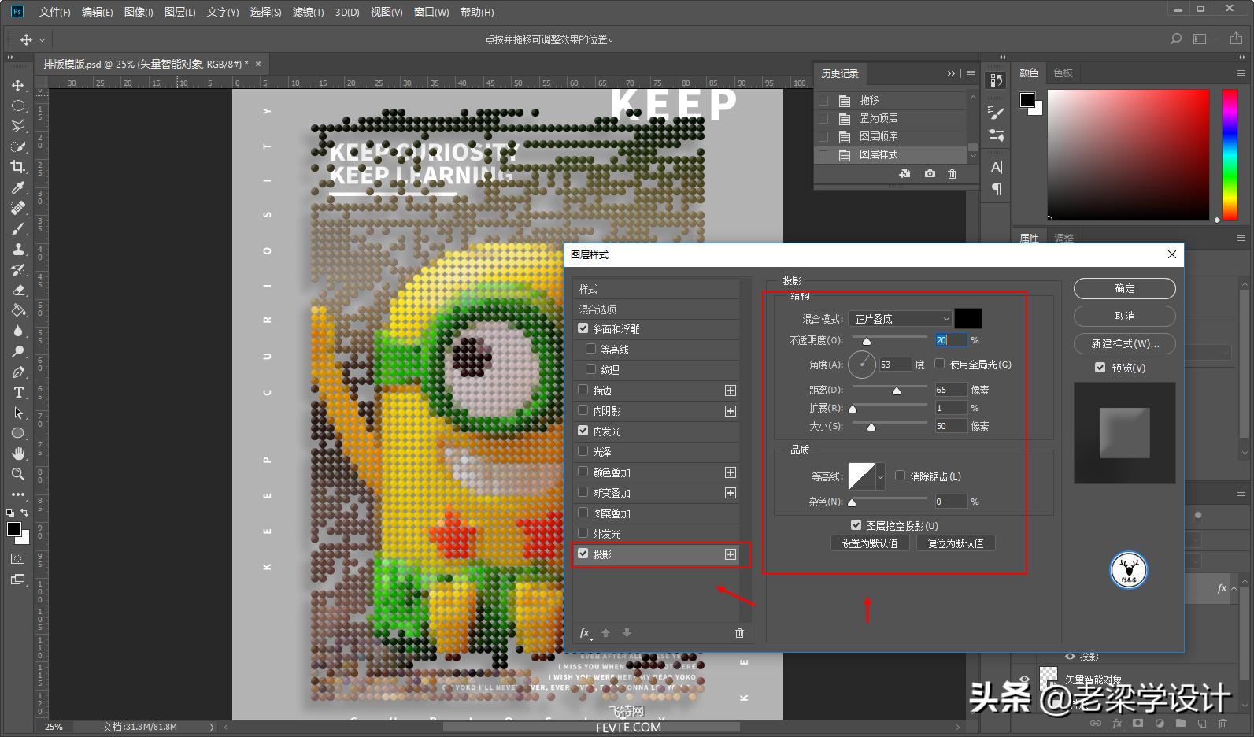This screenshot has height=737, width=1254.
Task: Select the Polygonal Lasso tool
Action: tap(18, 126)
